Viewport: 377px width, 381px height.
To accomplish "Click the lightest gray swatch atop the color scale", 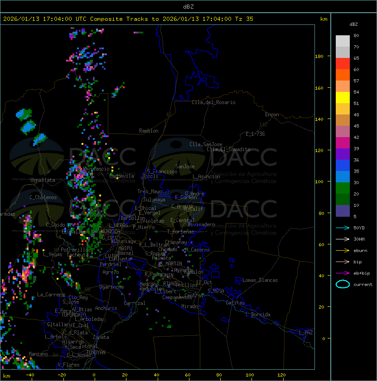I will (343, 41).
